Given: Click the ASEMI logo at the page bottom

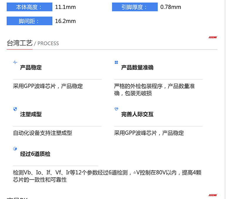Looking at the screenshot, I should click(x=212, y=195).
